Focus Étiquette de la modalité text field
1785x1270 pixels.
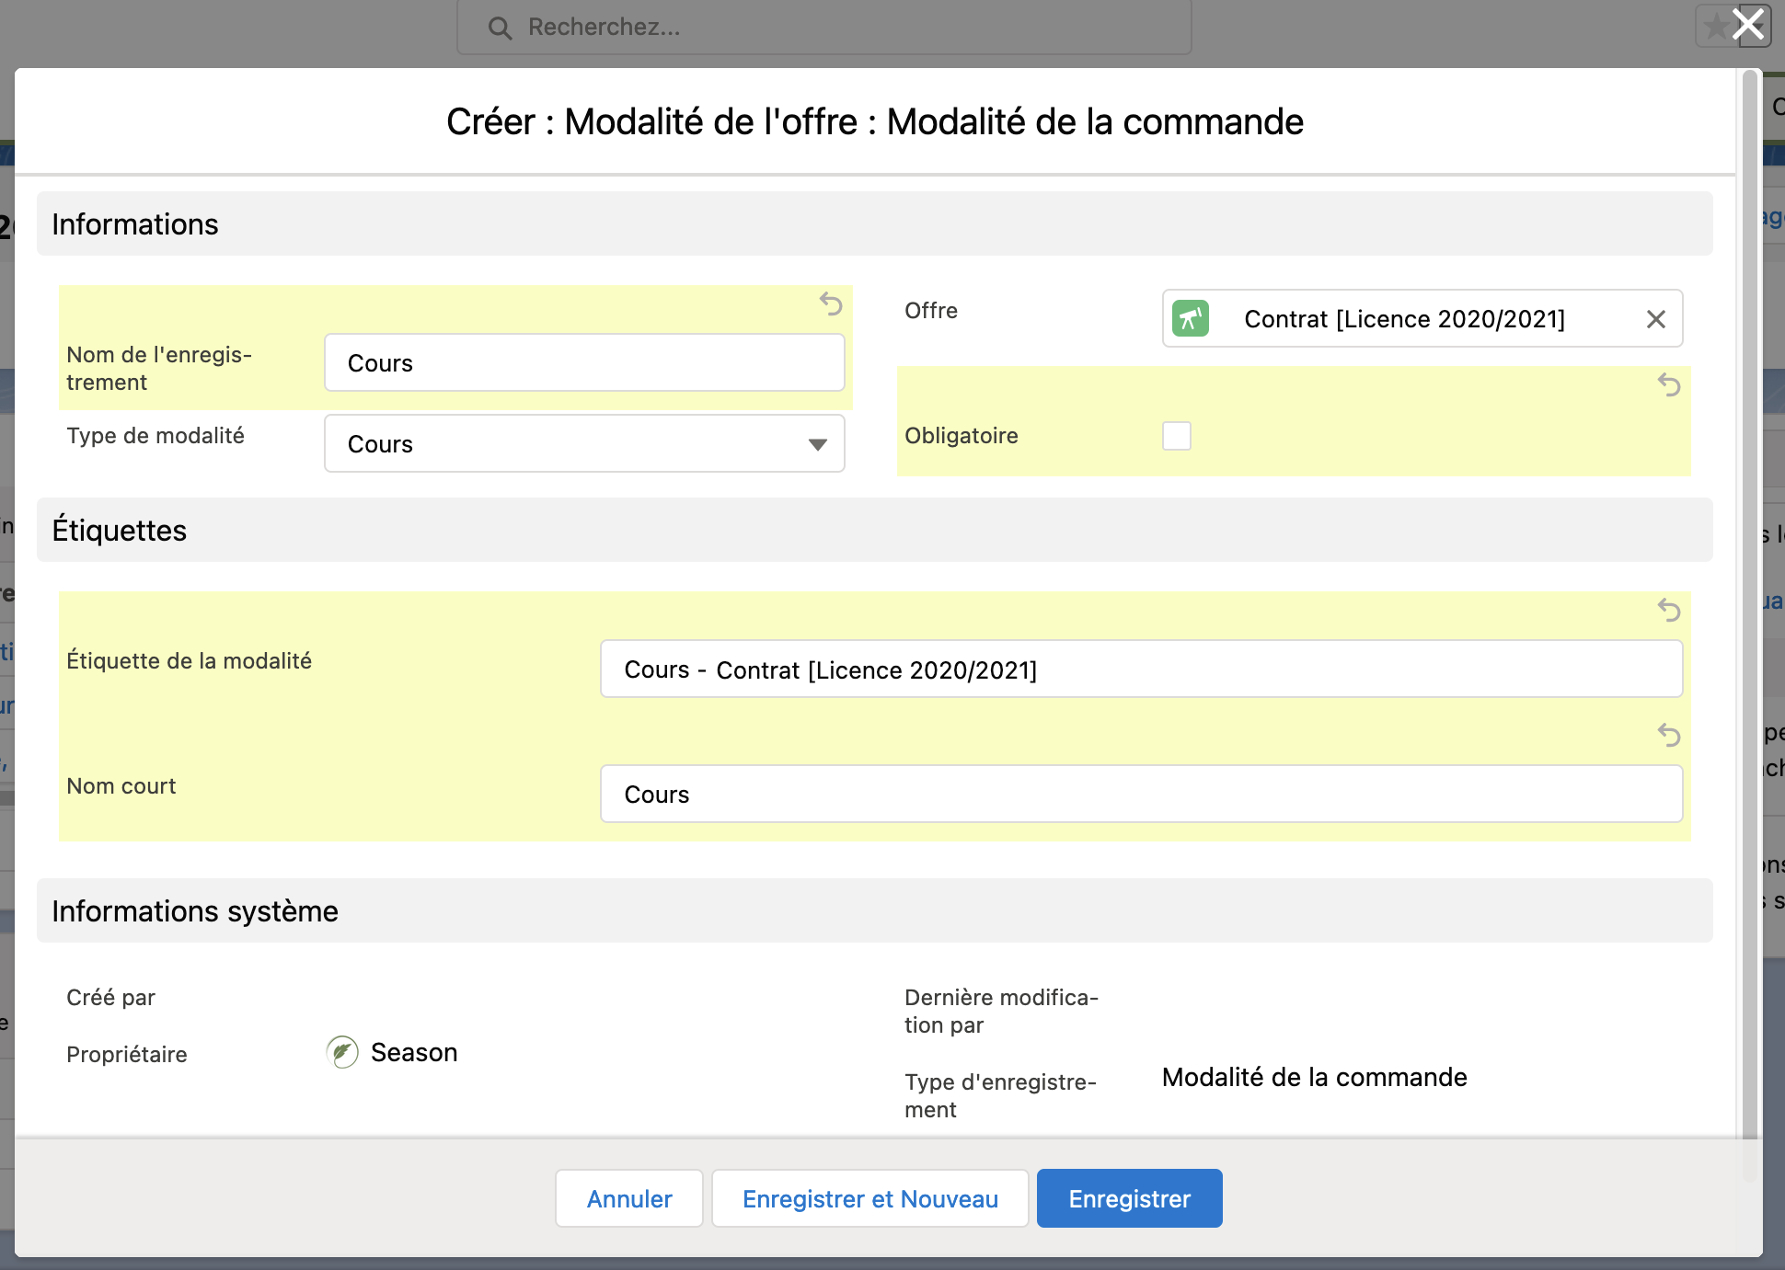point(1141,669)
